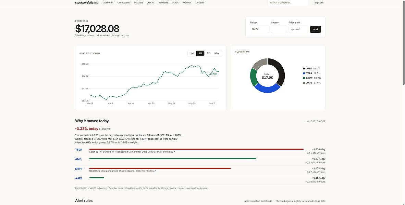Click the red MSFT contribution bar
Screen dimensions: 405x205
160,168
